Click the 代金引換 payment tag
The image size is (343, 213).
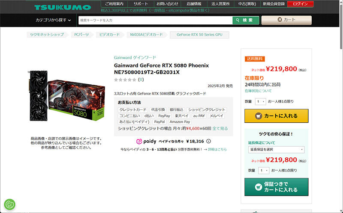tap(158, 109)
